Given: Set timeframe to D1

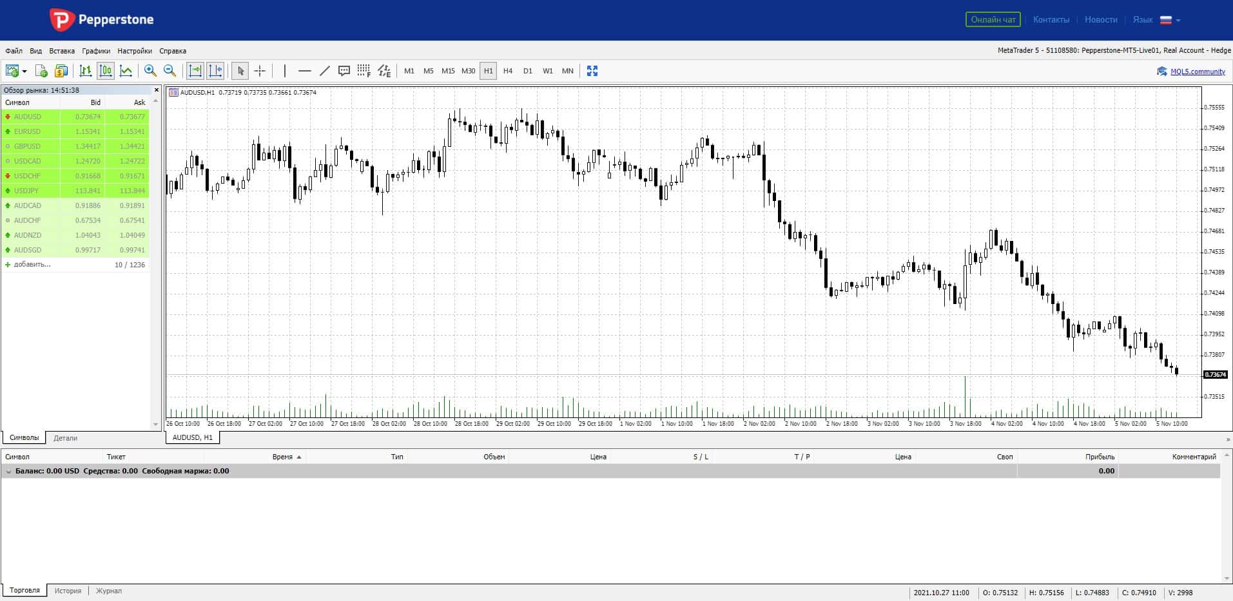Looking at the screenshot, I should [528, 71].
